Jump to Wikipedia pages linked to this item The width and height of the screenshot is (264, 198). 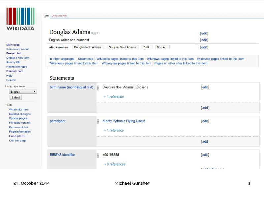coord(120,59)
